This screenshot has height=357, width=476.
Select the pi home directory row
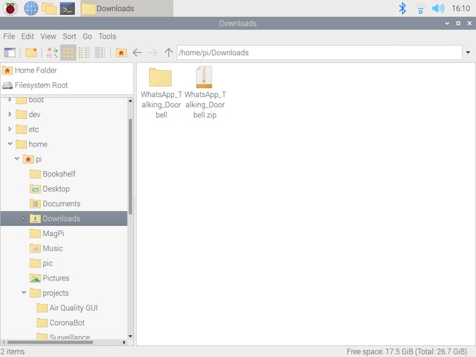64,159
